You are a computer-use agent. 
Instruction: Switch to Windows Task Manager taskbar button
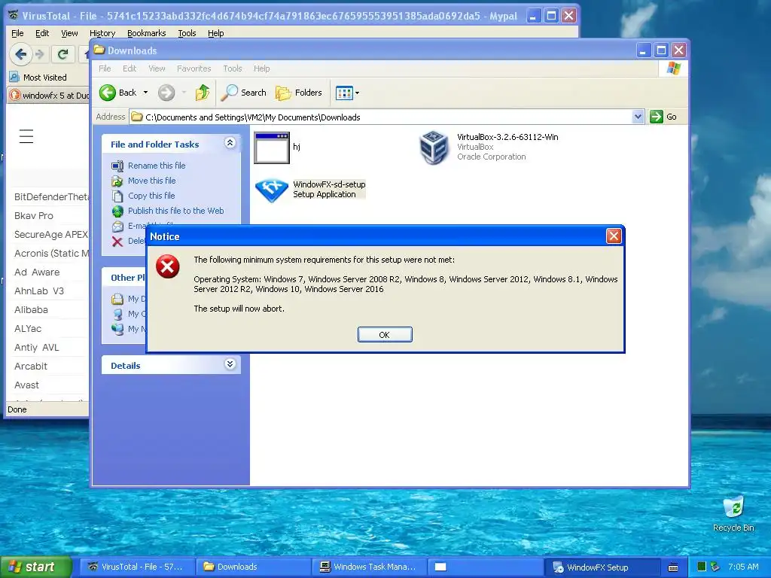(x=369, y=567)
